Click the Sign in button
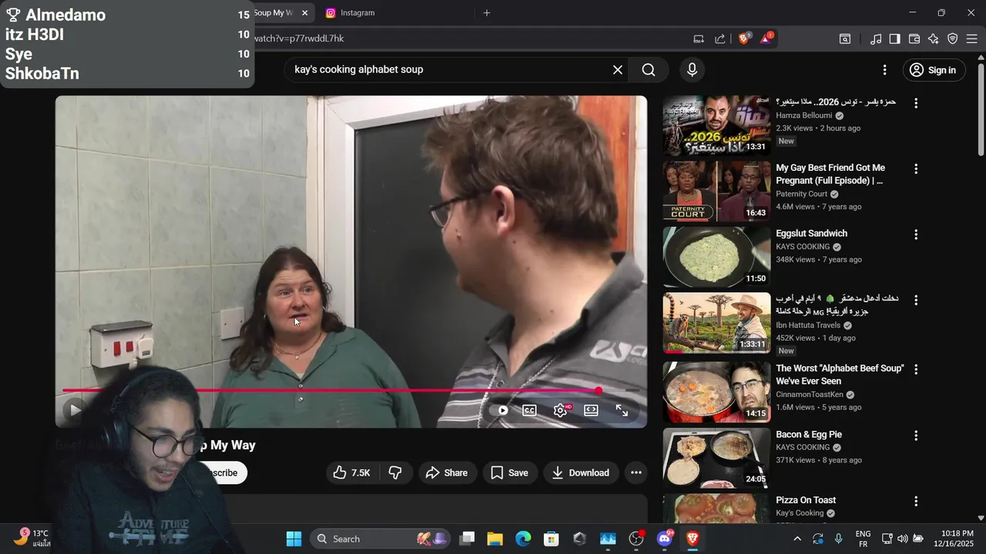 coord(933,70)
